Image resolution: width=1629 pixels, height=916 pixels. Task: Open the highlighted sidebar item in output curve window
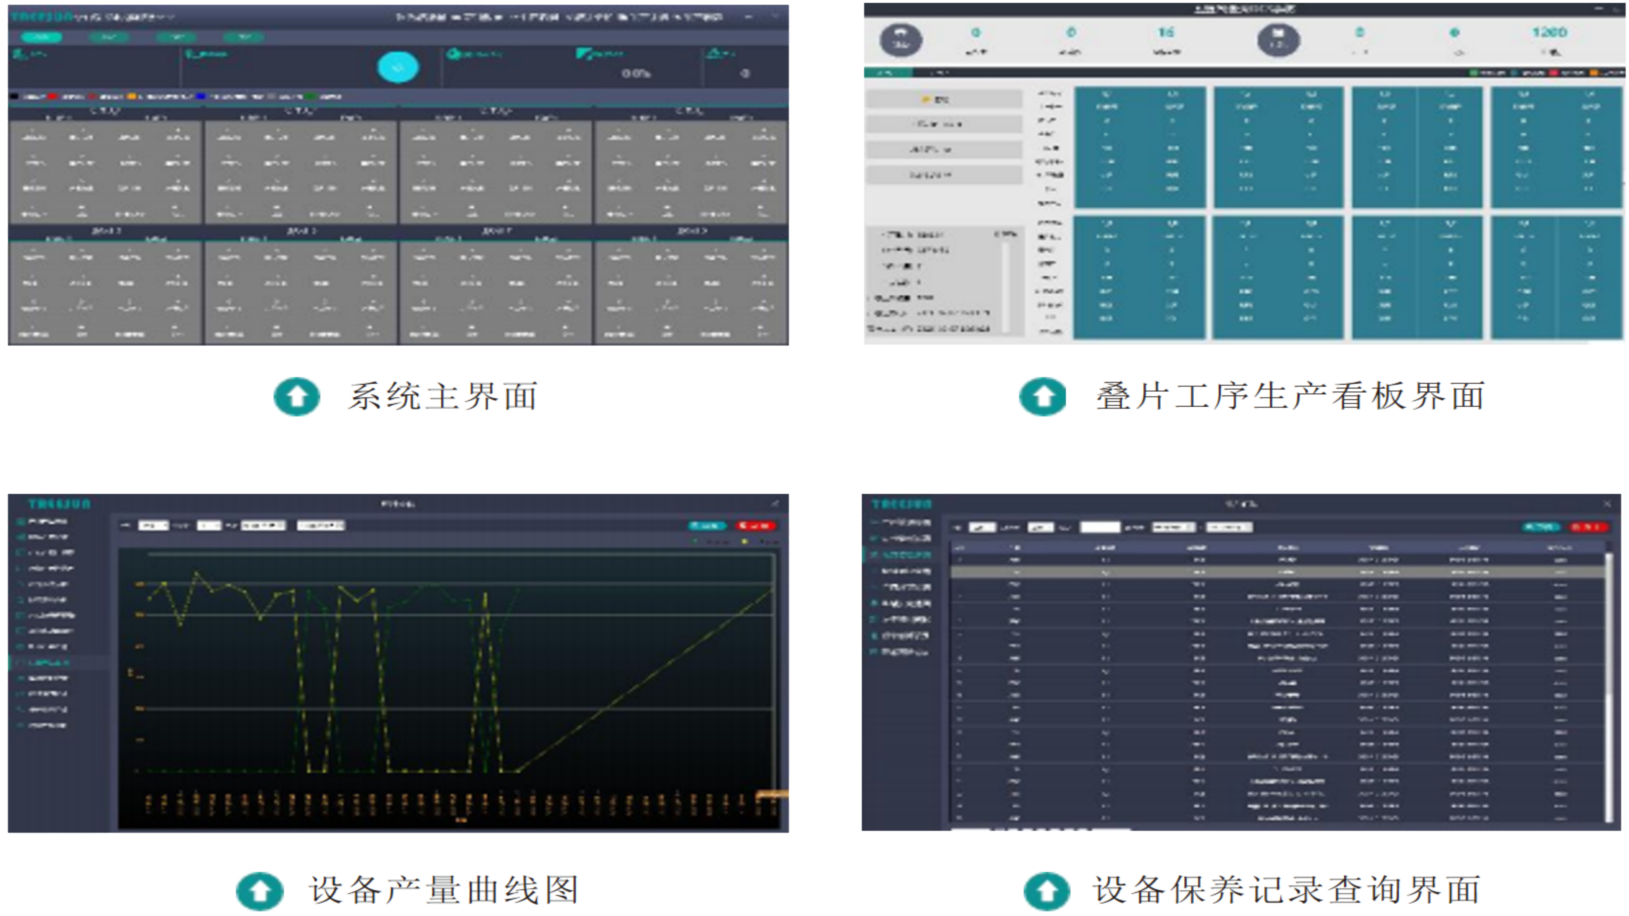click(58, 663)
